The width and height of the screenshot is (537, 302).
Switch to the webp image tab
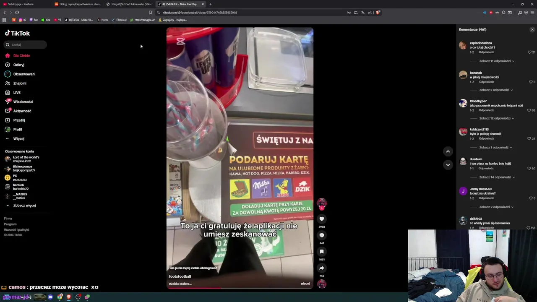[129, 4]
